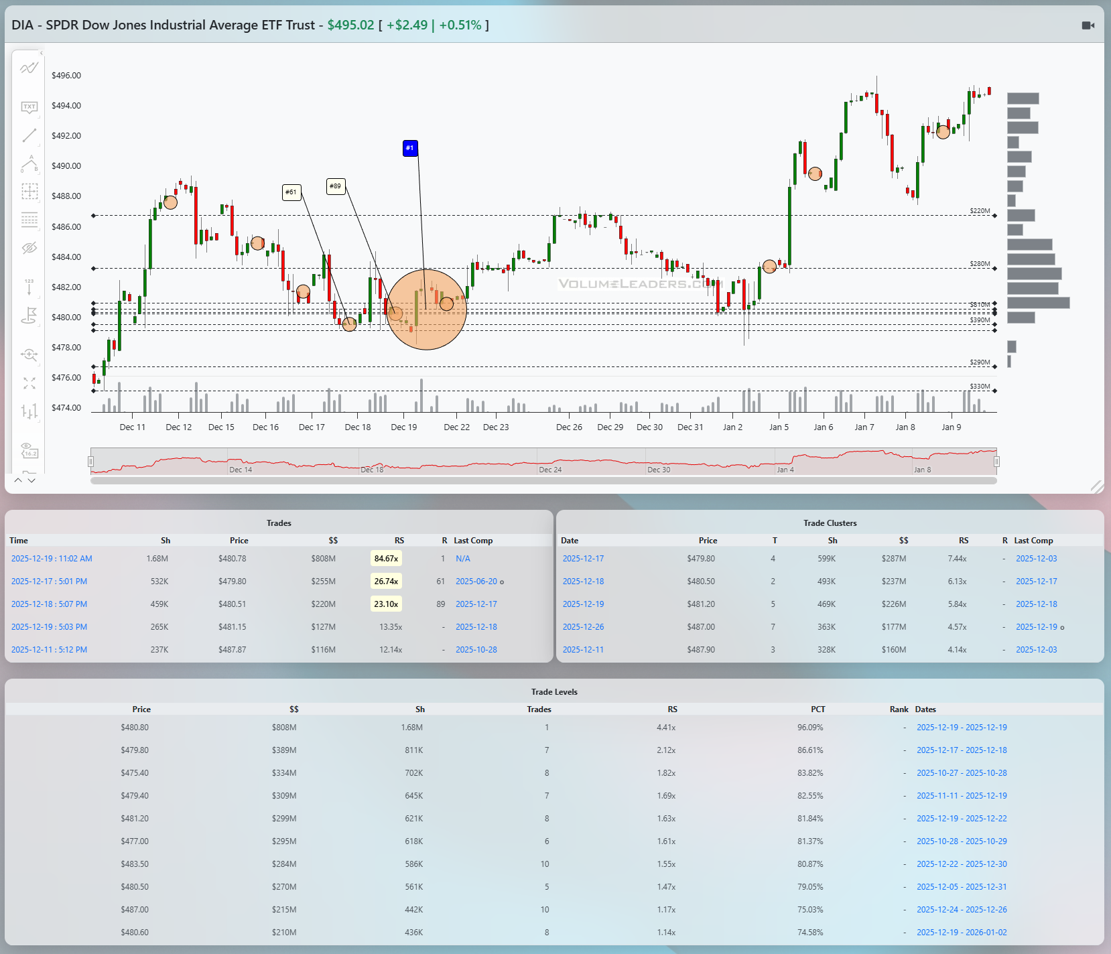
Task: Select the flag marker tool
Action: 29,316
